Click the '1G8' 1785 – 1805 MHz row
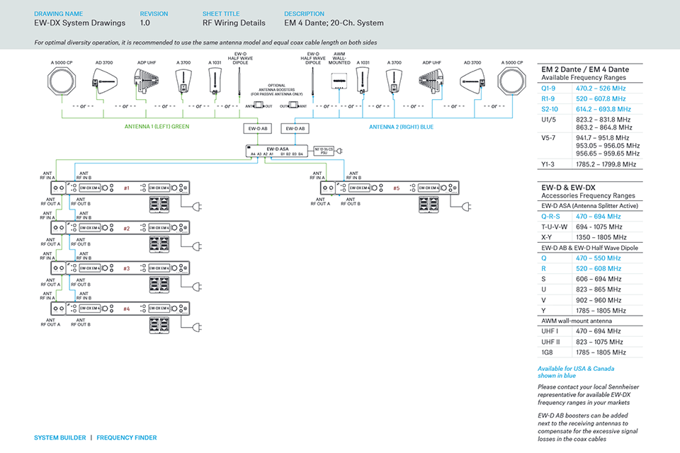Screen dimensions: 680x453 click(590, 352)
